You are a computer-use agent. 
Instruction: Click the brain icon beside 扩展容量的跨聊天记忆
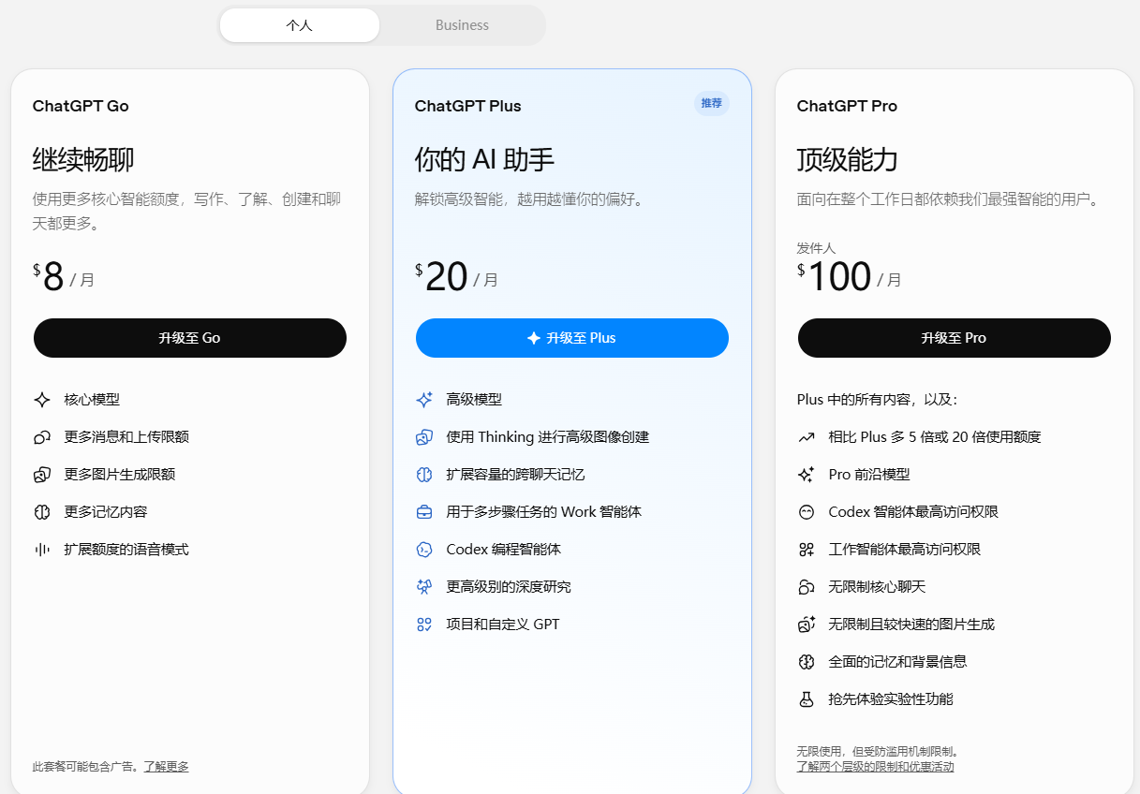(424, 475)
